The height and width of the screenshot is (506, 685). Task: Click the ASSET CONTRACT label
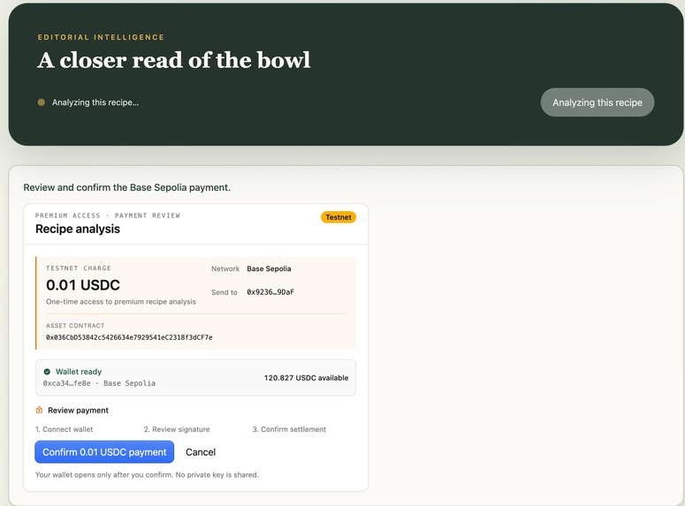point(75,326)
